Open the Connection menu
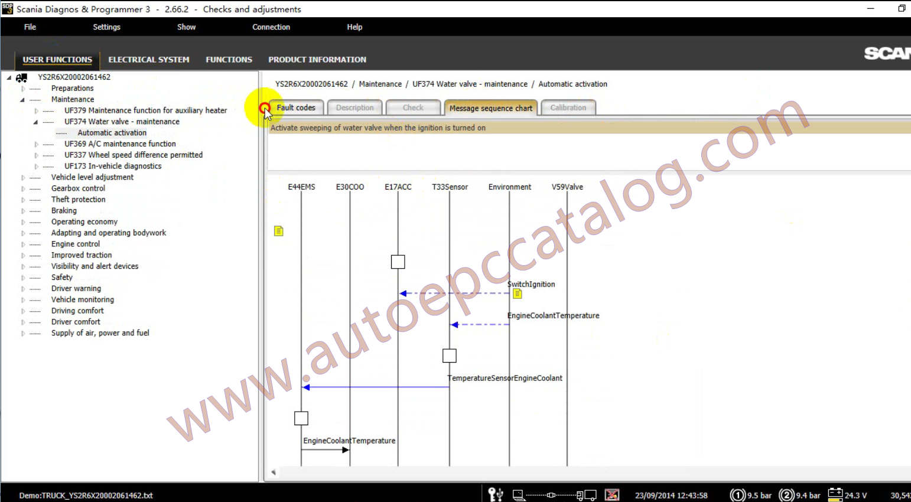 [271, 27]
